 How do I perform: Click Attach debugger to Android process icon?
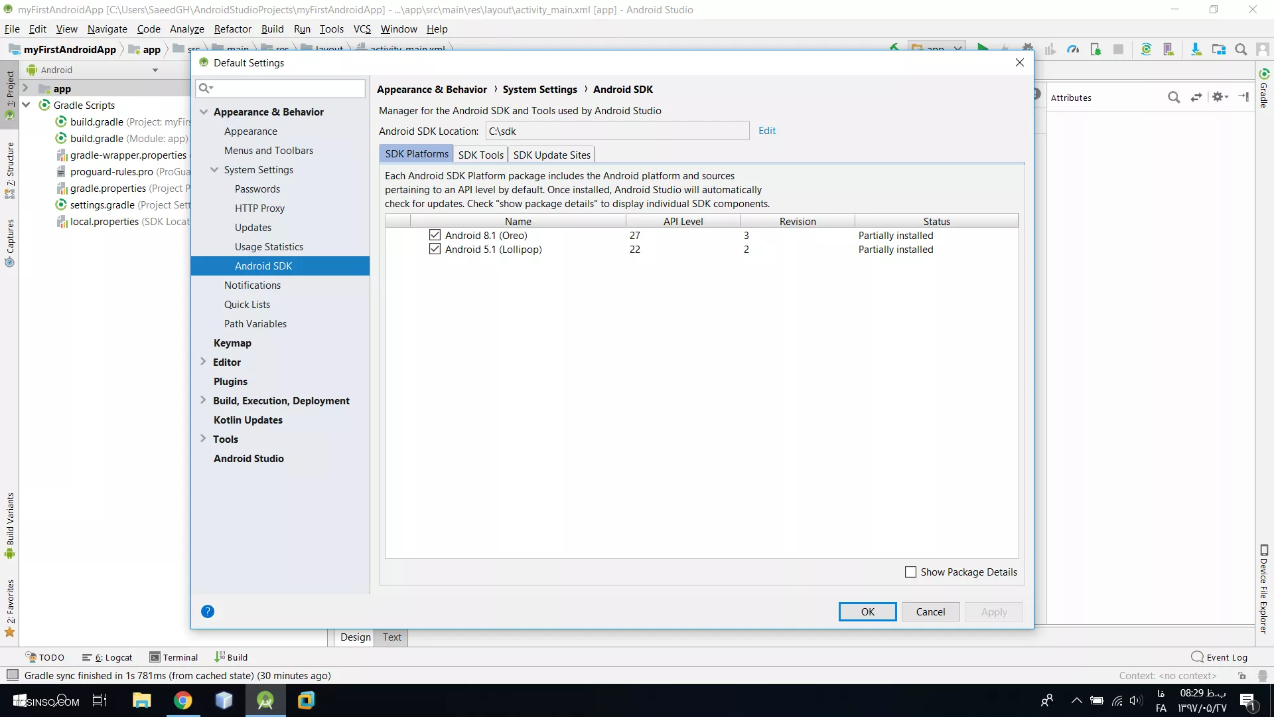(1096, 49)
